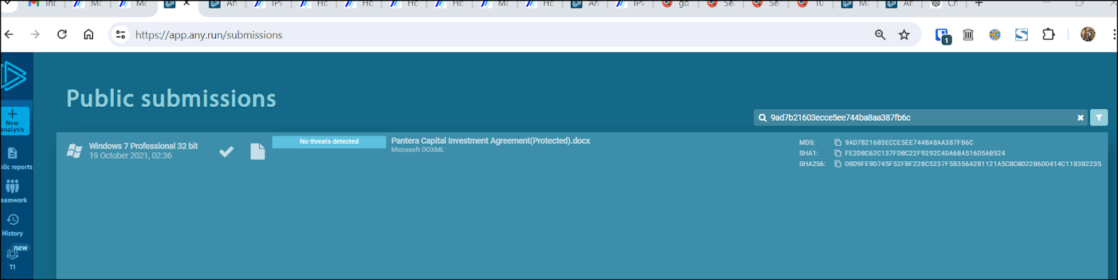The width and height of the screenshot is (1118, 280).
Task: Click the round orange-and-blue extension icon
Action: [995, 34]
